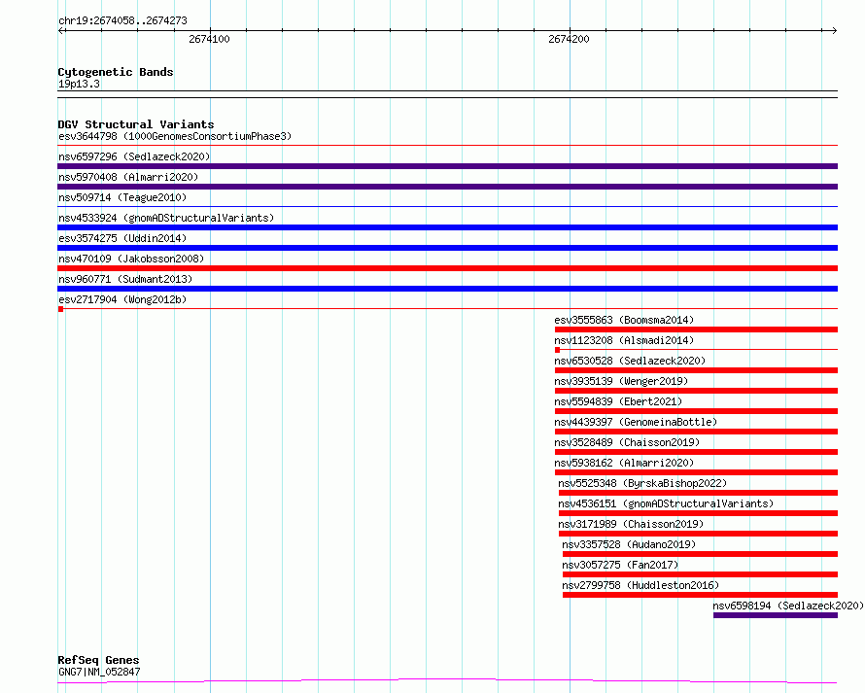The width and height of the screenshot is (865, 693).
Task: Click the Cytogenetic Bands track title
Action: pyautogui.click(x=116, y=72)
